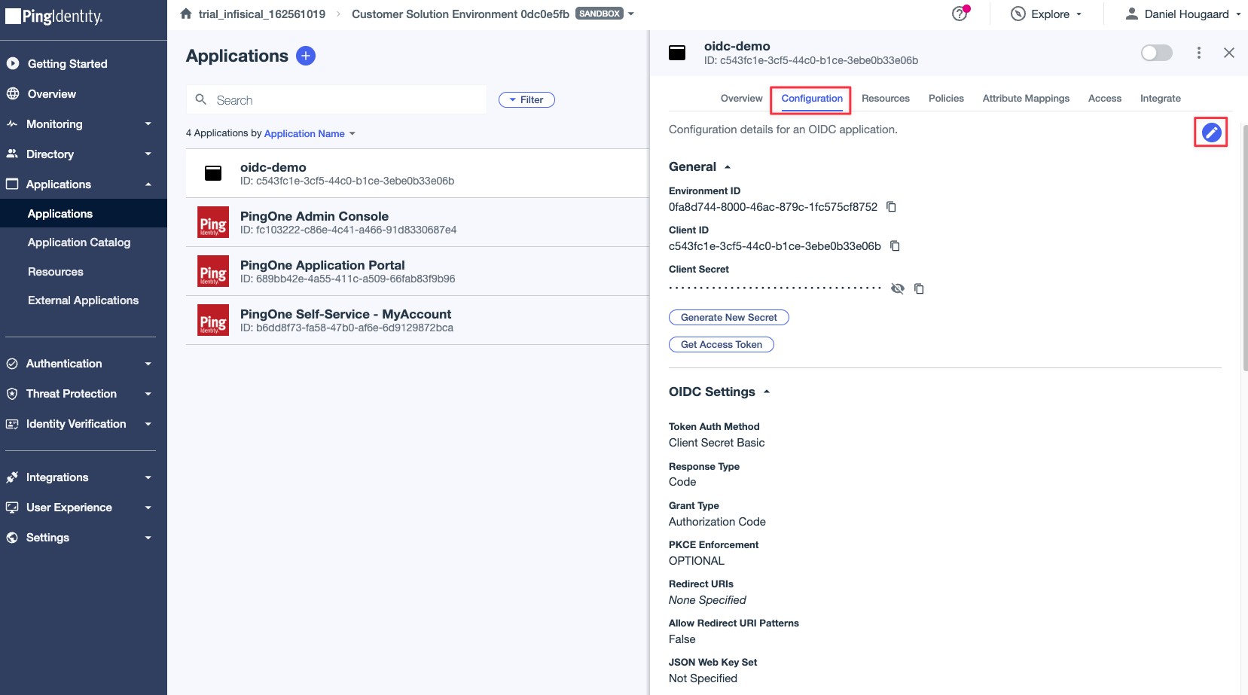
Task: Click the home icon in breadcrumb
Action: 186,14
